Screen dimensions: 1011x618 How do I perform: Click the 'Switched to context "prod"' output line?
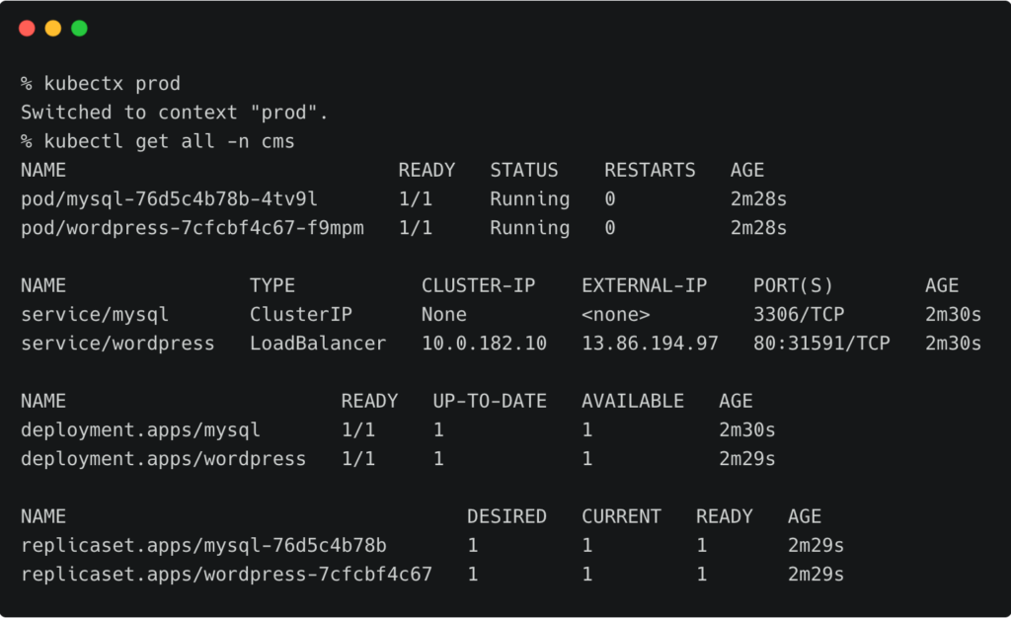pyautogui.click(x=175, y=113)
